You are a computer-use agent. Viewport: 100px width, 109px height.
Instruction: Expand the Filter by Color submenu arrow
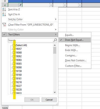(x=56, y=29)
